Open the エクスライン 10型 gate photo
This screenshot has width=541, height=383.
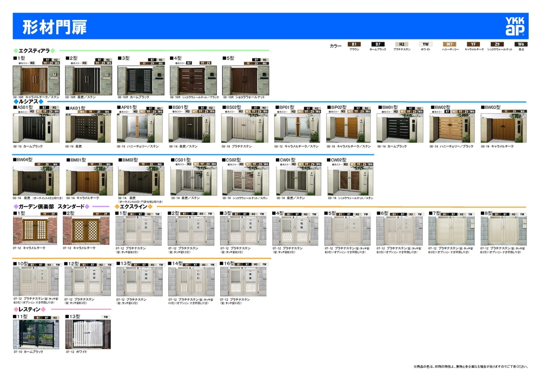[36, 282]
